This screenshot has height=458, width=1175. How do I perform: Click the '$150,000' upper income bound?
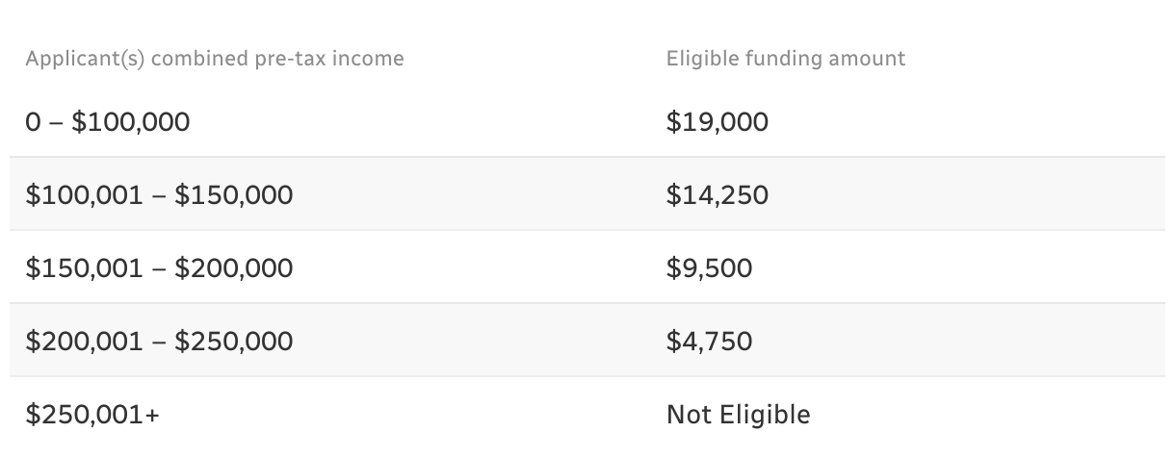234,195
